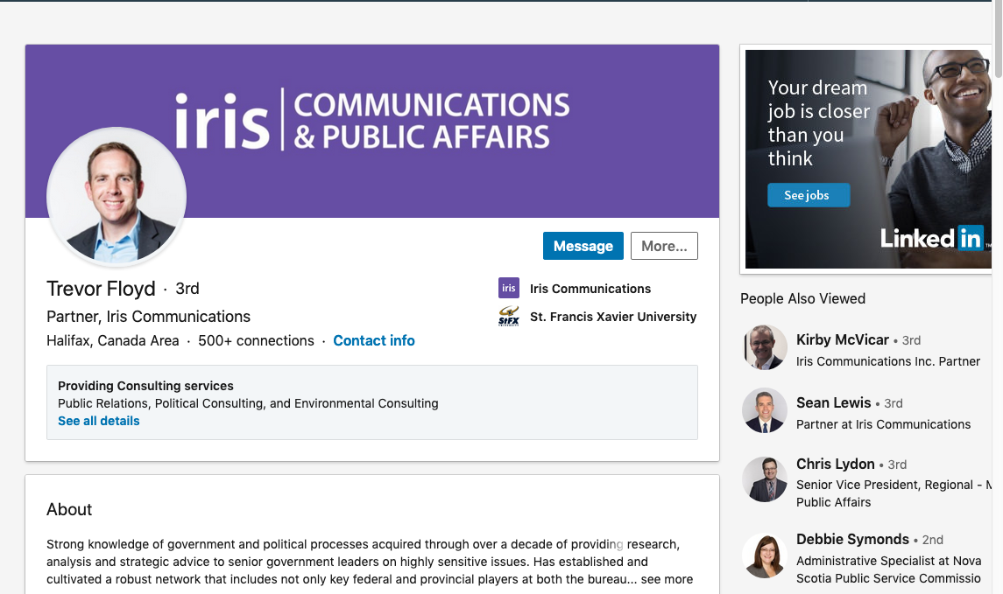Screen dimensions: 1003x594
Task: Expand consulting services via See all details
Action: [99, 421]
